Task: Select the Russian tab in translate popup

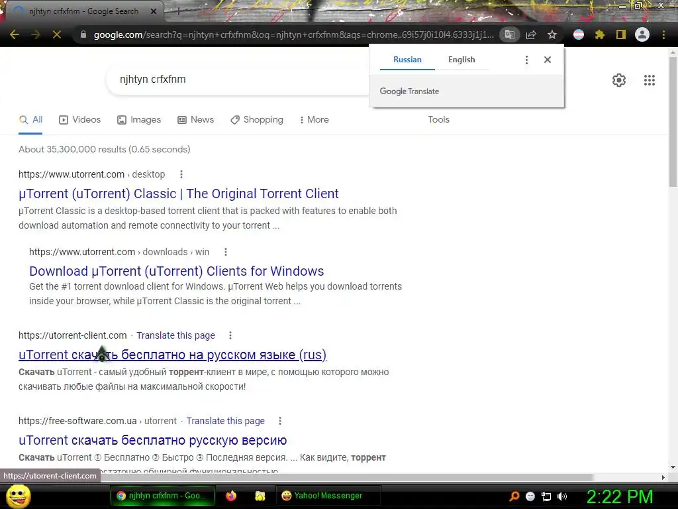Action: pyautogui.click(x=407, y=60)
